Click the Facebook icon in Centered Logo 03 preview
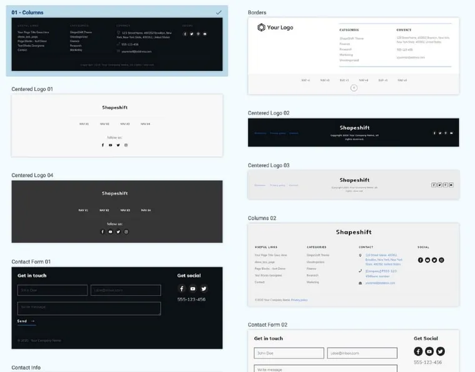The image size is (475, 372). pyautogui.click(x=434, y=185)
